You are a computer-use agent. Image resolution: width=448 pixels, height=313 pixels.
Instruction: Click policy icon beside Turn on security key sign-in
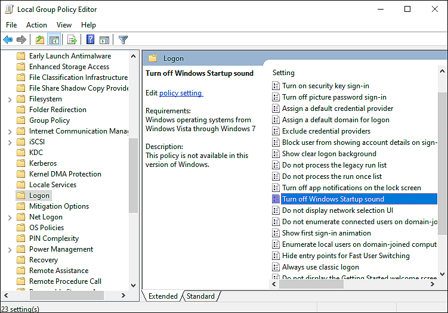pyautogui.click(x=276, y=86)
